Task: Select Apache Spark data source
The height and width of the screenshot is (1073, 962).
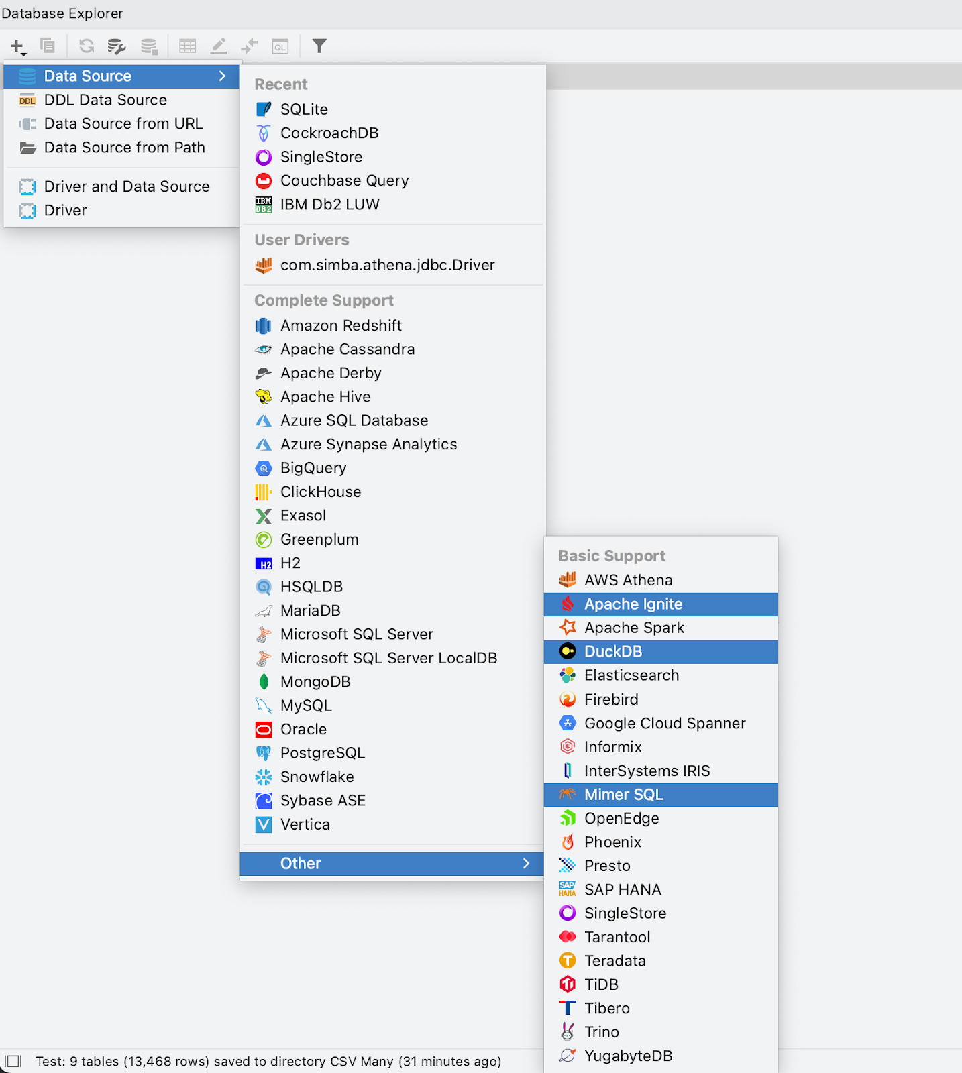Action: [x=661, y=628]
